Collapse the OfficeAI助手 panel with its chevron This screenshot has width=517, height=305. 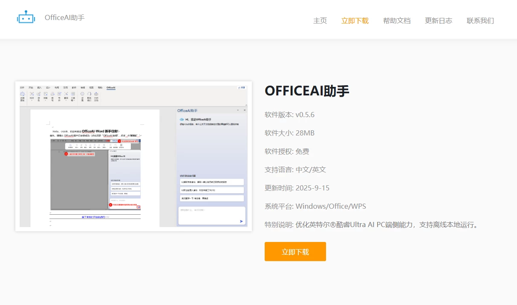coord(237,110)
